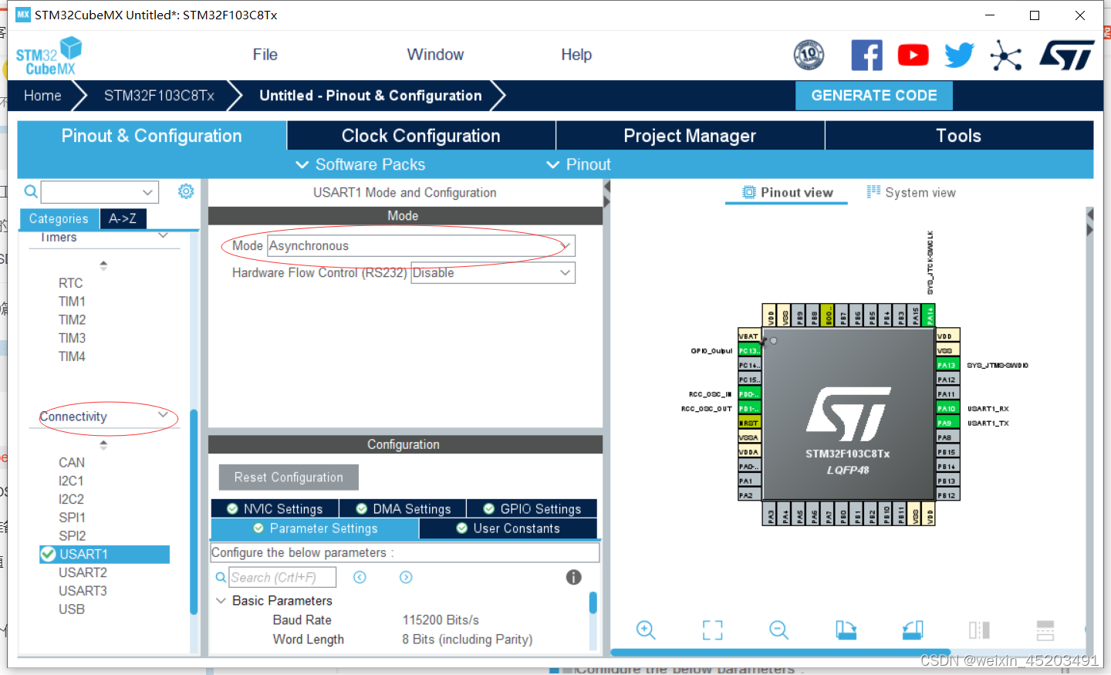Screen dimensions: 1111x675
Task: Open the NVIC Settings tab
Action: click(275, 508)
